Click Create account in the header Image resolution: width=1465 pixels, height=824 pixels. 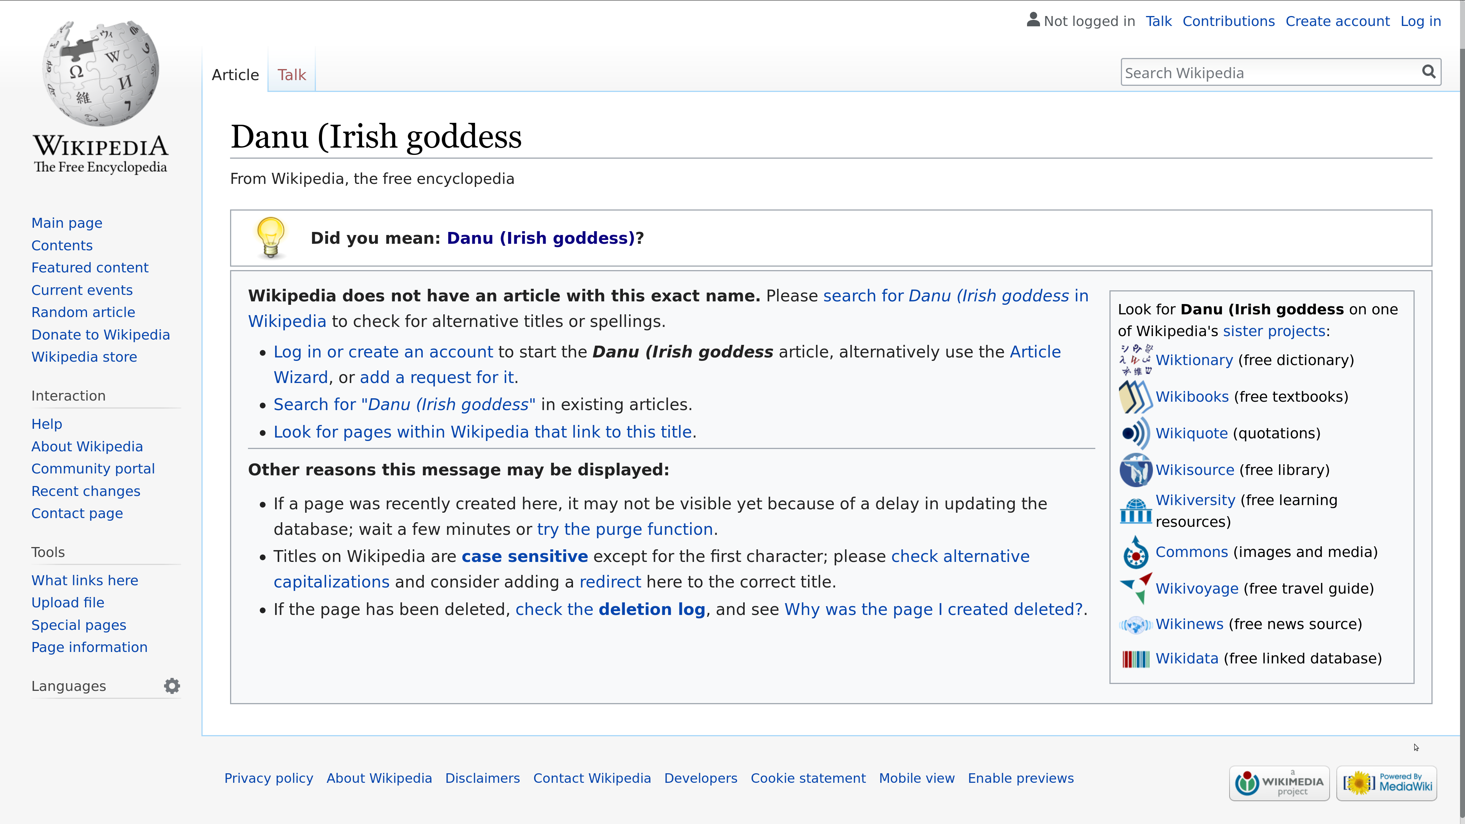tap(1338, 21)
